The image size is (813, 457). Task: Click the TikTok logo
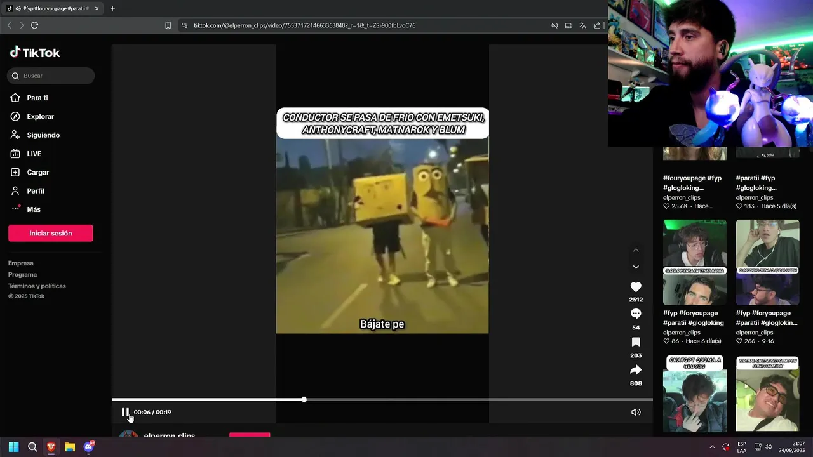click(x=35, y=53)
